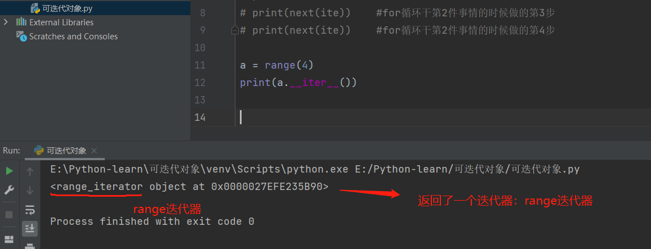Toggle Scroll to End in Run console
Image resolution: width=651 pixels, height=249 pixels.
click(30, 228)
